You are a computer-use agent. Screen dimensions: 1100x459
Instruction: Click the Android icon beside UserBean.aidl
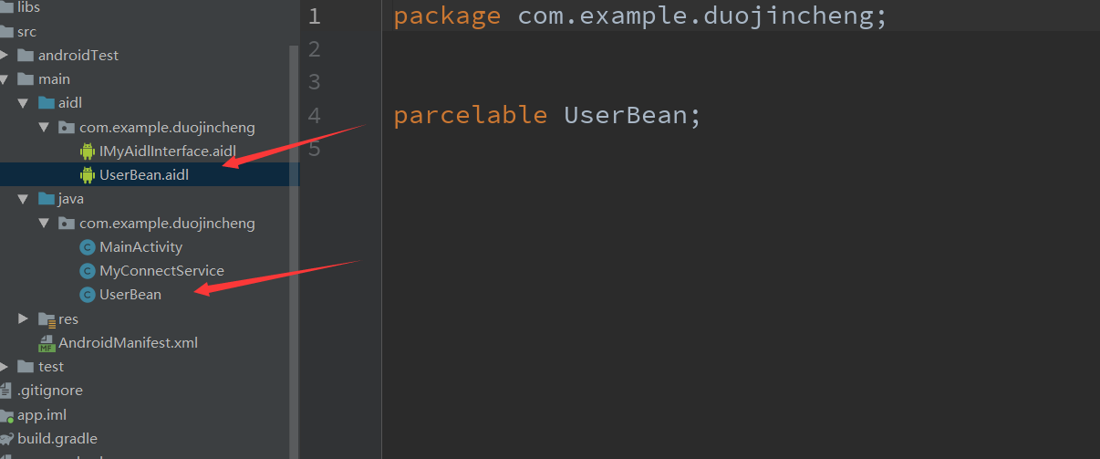tap(88, 175)
